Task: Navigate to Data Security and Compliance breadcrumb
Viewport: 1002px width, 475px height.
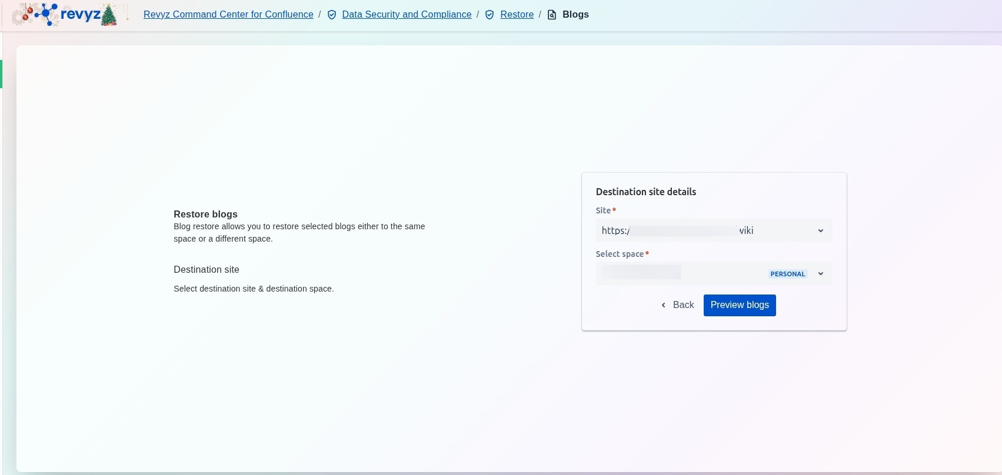Action: coord(407,15)
